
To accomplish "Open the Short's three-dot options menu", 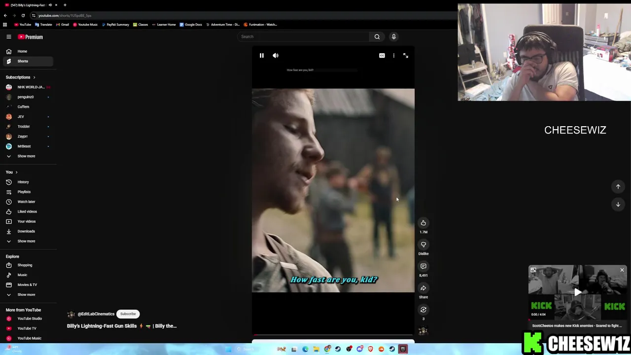I will [x=394, y=56].
